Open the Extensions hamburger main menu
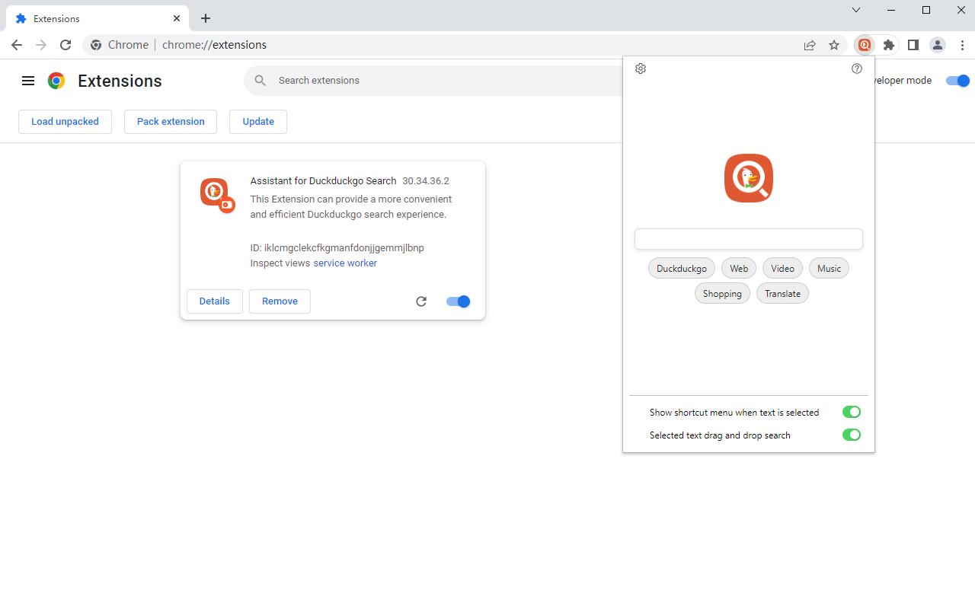The image size is (975, 609). pos(28,81)
